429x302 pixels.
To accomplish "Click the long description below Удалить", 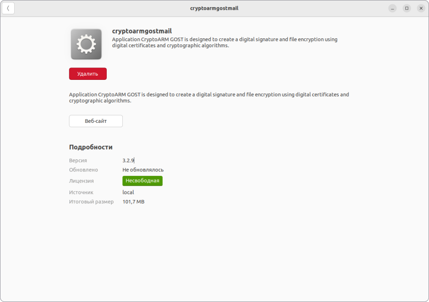I will pos(209,97).
